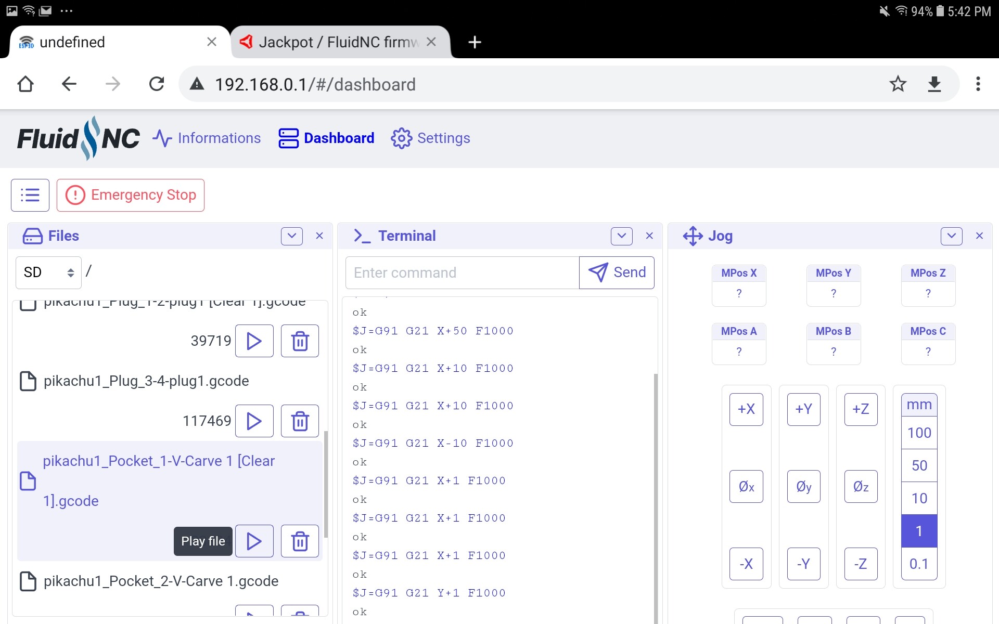Select pikachu1_Plug_3-4-plug1.gcode file name
This screenshot has width=999, height=624.
coord(146,381)
